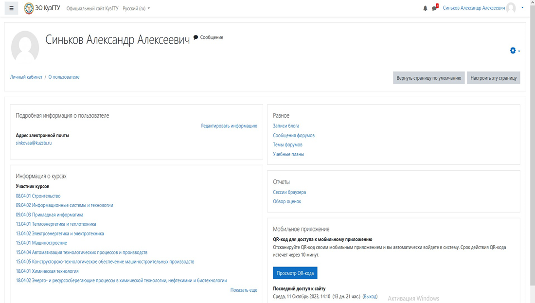Click Настроить эту страницу button

[493, 78]
